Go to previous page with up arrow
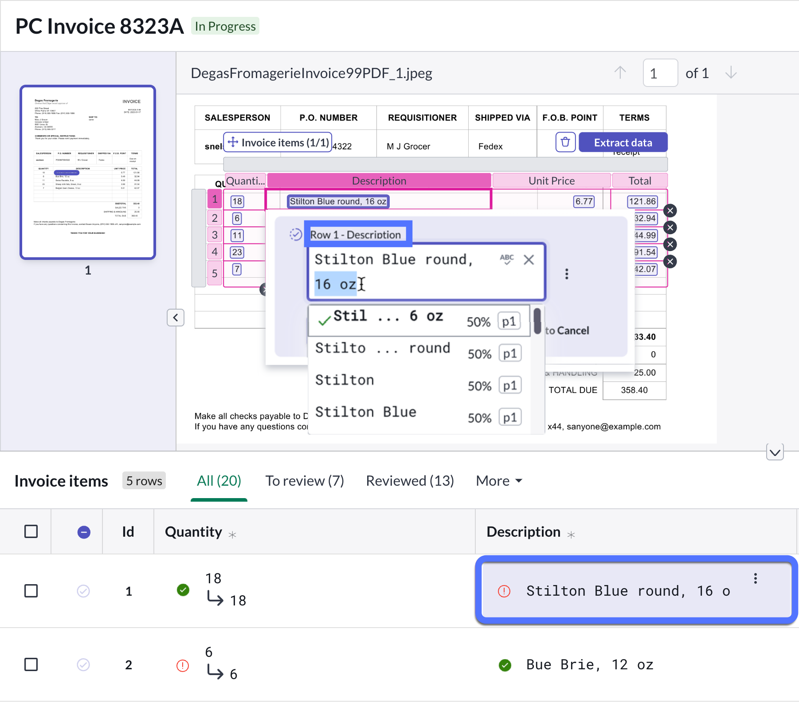Screen dimensions: 799x715 [620, 73]
